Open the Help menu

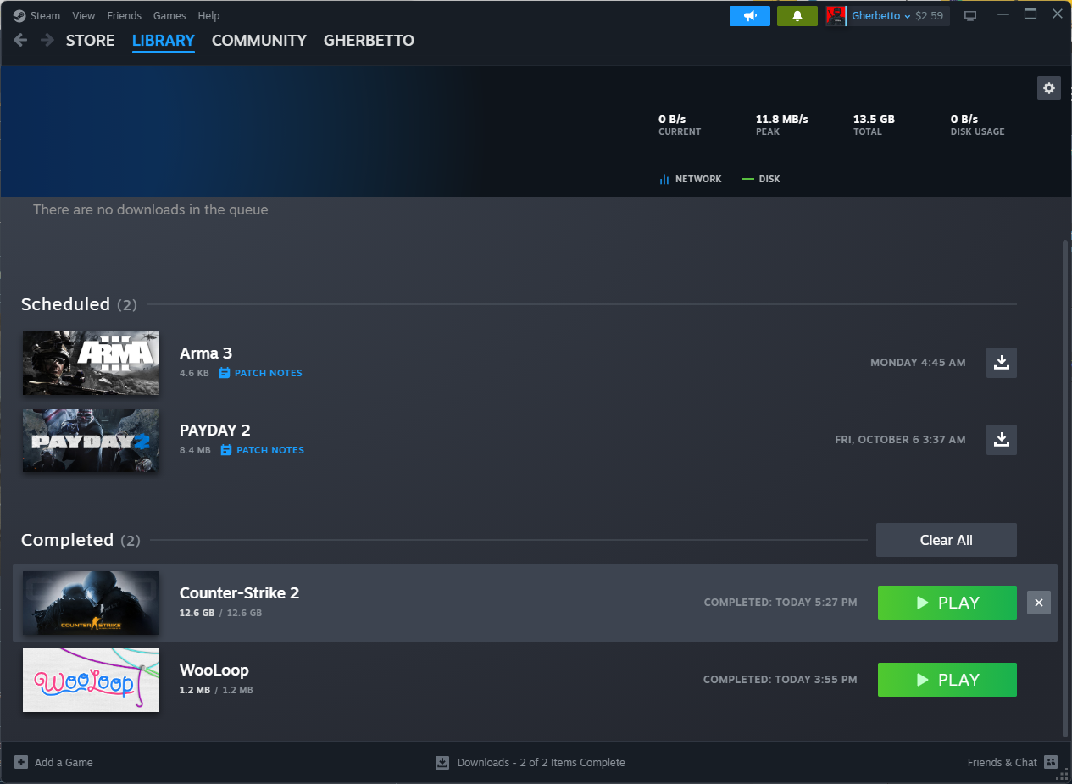[x=208, y=16]
